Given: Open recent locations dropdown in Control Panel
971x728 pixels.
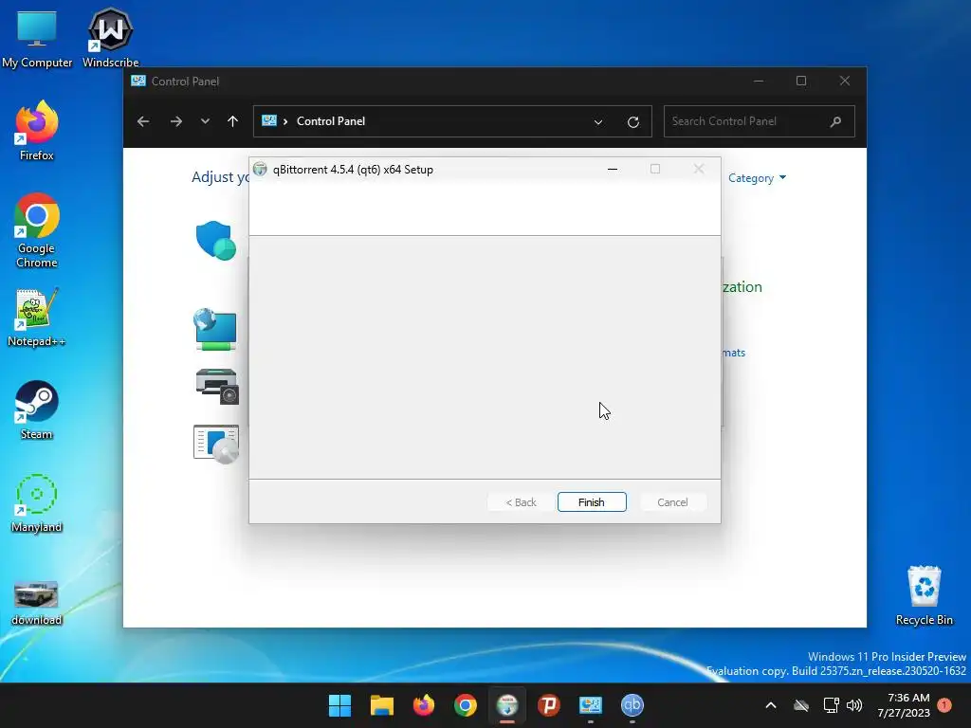Looking at the screenshot, I should click(x=205, y=121).
